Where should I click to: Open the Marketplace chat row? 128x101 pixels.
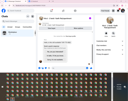[x=17, y=33]
